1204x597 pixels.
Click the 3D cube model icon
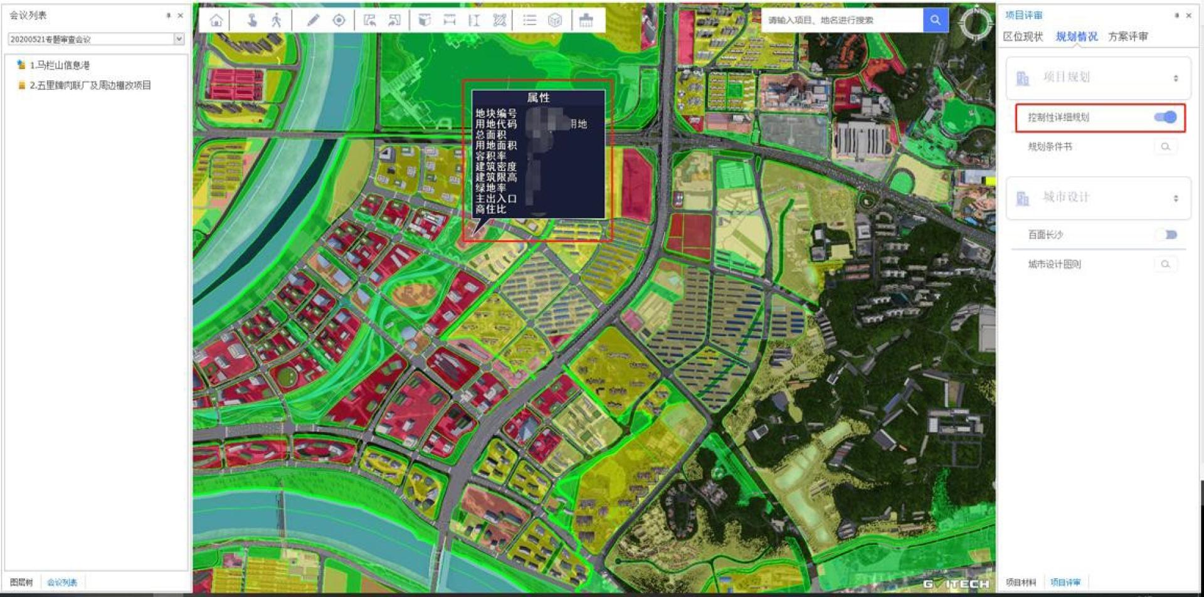(555, 21)
